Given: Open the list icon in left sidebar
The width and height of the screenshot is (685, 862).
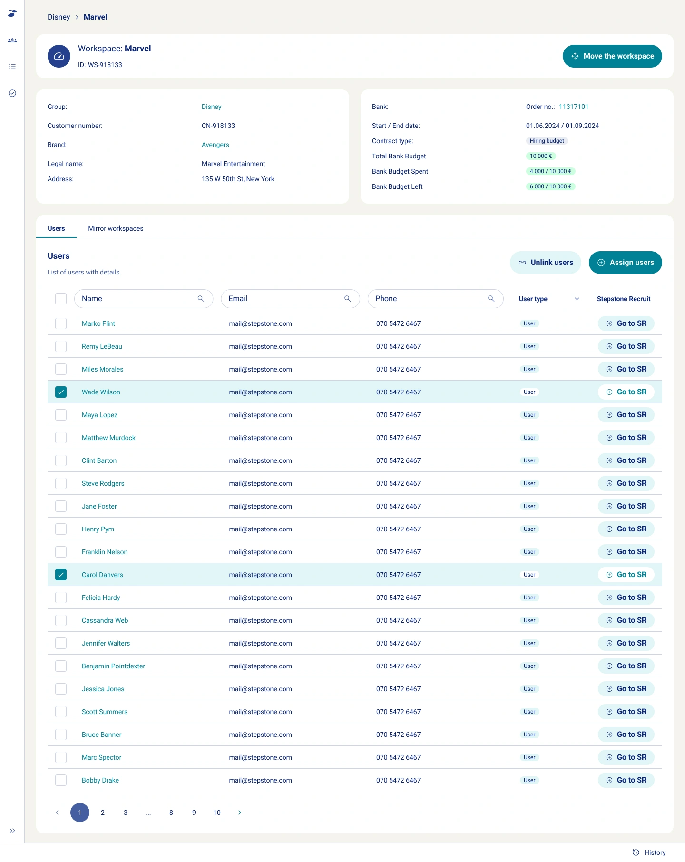Looking at the screenshot, I should click(12, 67).
